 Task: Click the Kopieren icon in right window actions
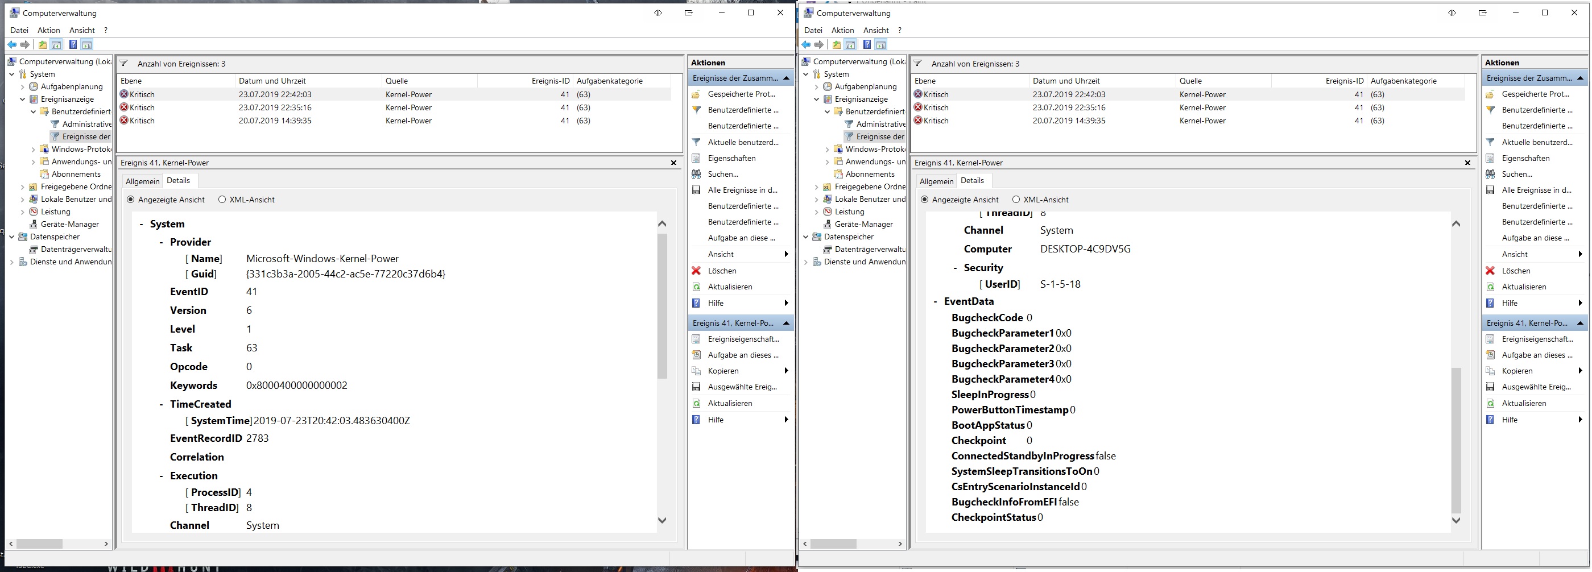click(1490, 371)
